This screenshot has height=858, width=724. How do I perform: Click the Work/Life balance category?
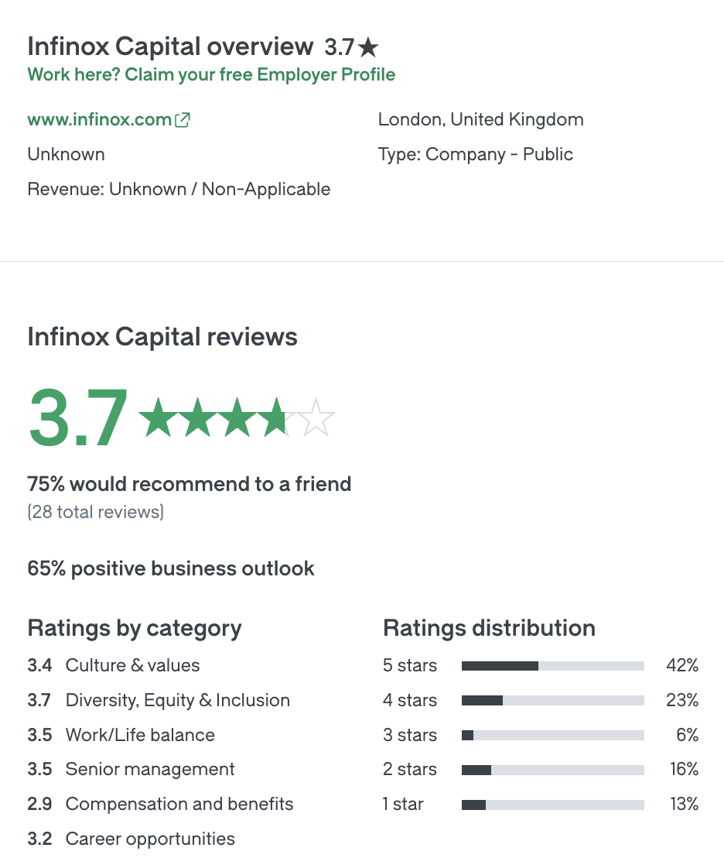tap(140, 735)
